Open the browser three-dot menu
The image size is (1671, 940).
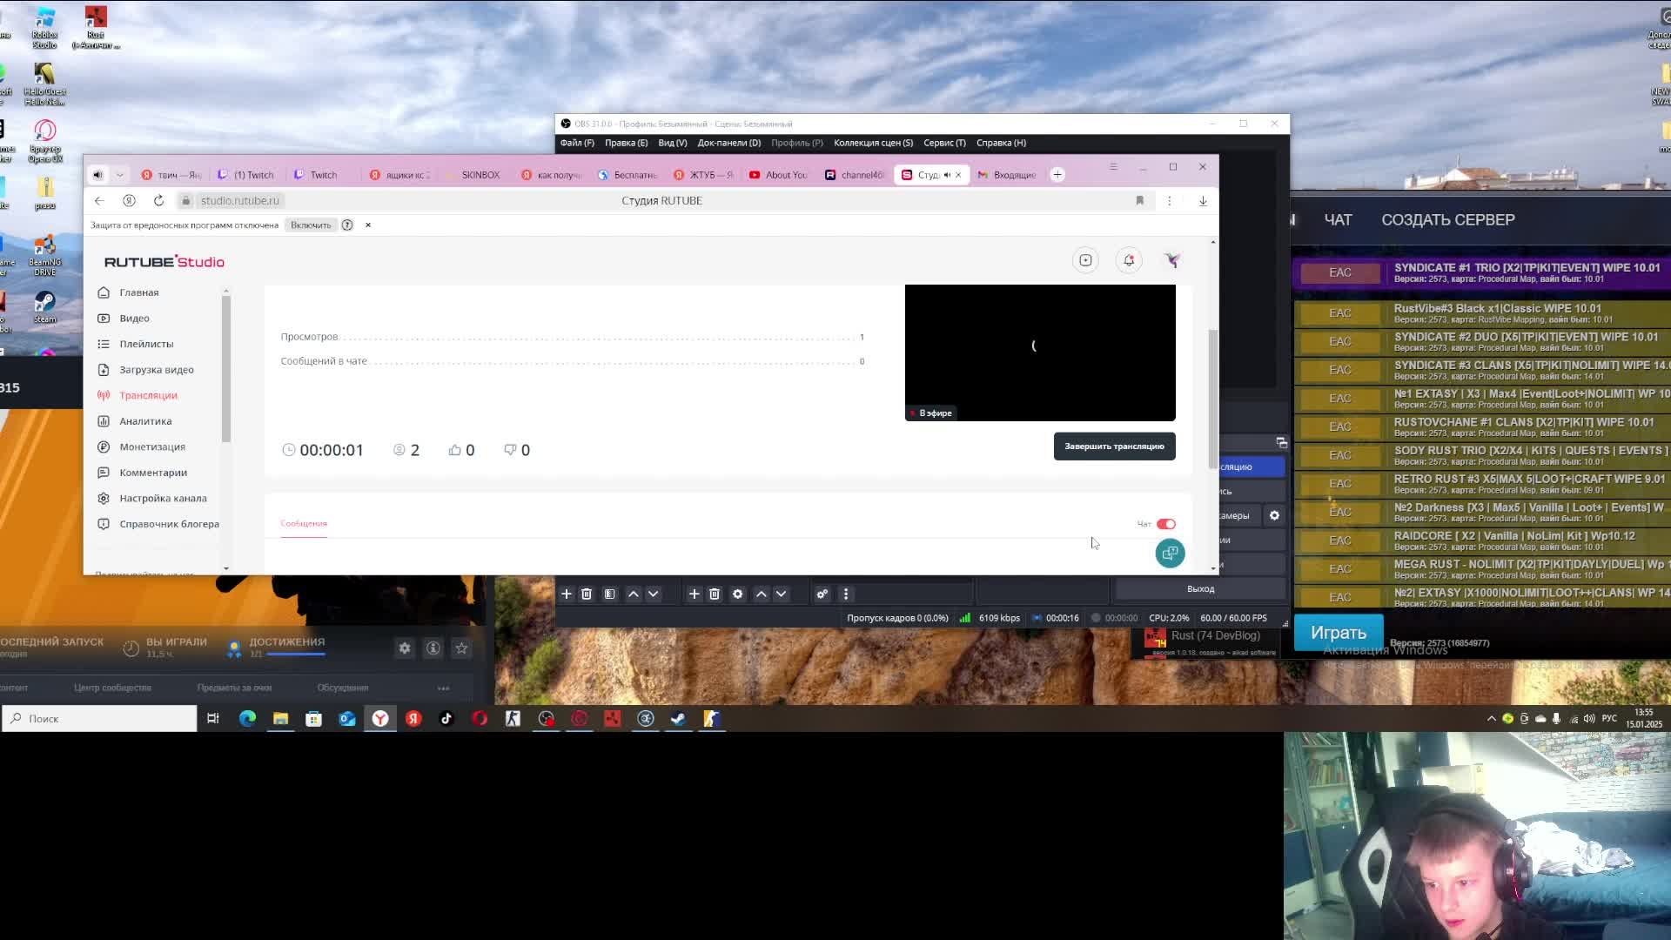(1169, 200)
